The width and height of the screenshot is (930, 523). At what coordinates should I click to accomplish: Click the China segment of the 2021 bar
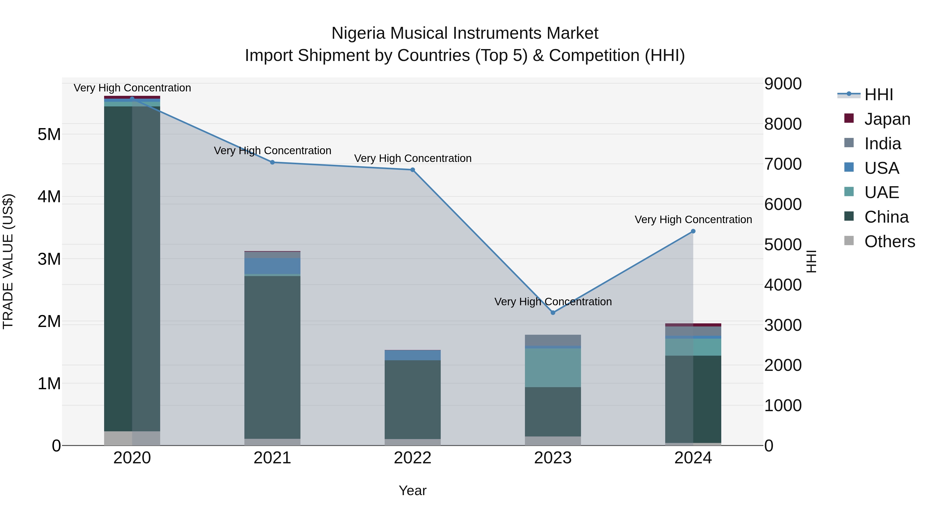[x=273, y=357]
